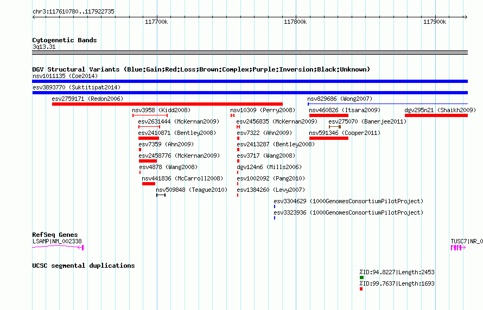The width and height of the screenshot is (483, 310).
Task: Select the TUSC7 gene arrow glyph
Action: pos(458,248)
